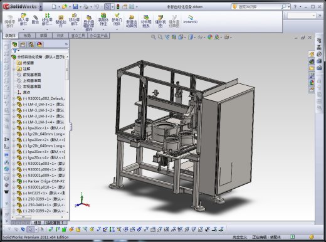Screen dimensions: 326x242
Task: Open Linear Component Pattern (线性零部件) tool
Action: coord(47,20)
